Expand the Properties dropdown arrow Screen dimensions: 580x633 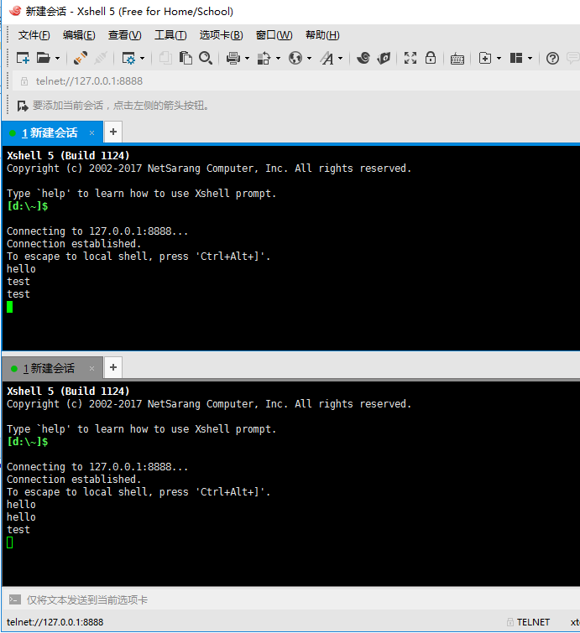[x=142, y=59]
